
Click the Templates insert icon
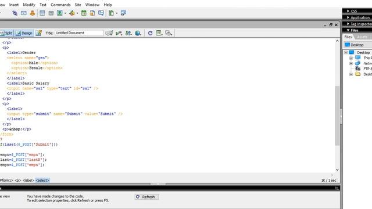pos(111,13)
